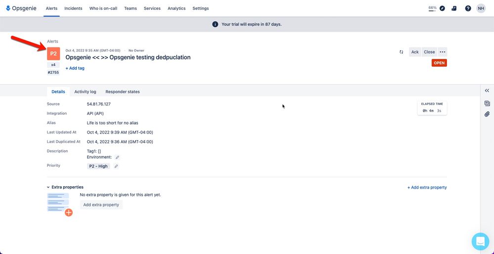The image size is (494, 254).
Task: Open the NH user avatar menu
Action: coord(481,8)
